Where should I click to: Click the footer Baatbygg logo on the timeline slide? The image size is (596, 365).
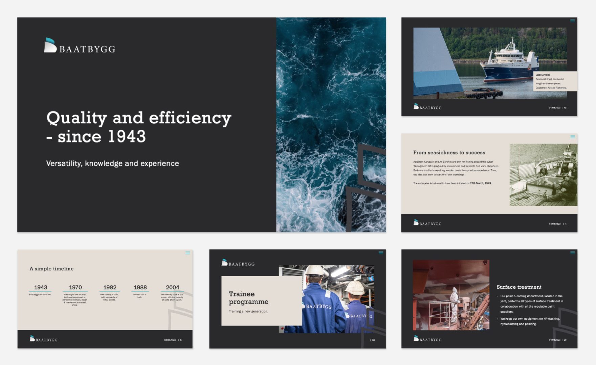[43, 339]
